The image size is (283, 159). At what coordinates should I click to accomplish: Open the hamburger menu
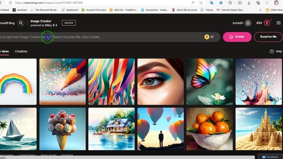(279, 23)
